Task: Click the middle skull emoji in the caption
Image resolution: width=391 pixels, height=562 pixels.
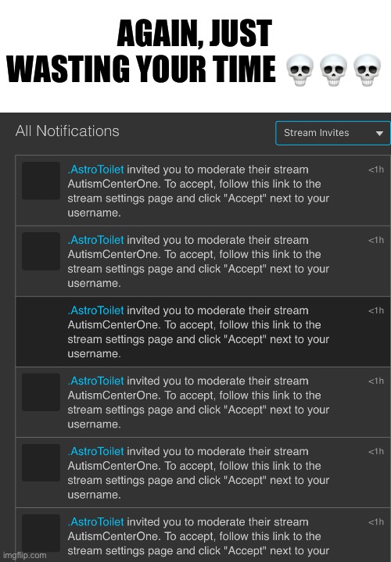Action: click(333, 70)
